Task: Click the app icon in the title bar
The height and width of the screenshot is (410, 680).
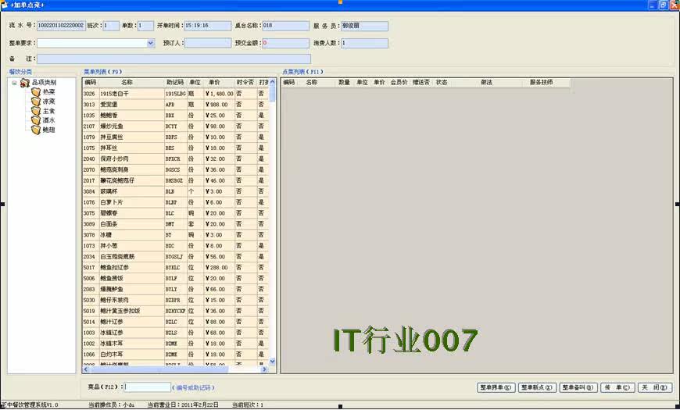Action: (5, 5)
